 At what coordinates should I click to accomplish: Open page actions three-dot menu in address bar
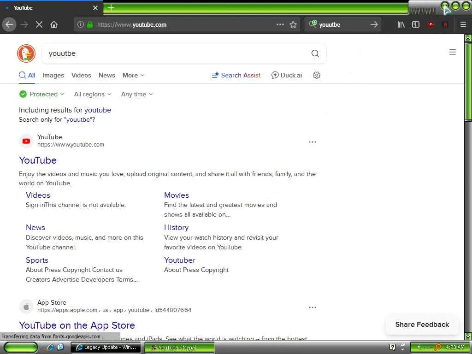click(x=280, y=25)
